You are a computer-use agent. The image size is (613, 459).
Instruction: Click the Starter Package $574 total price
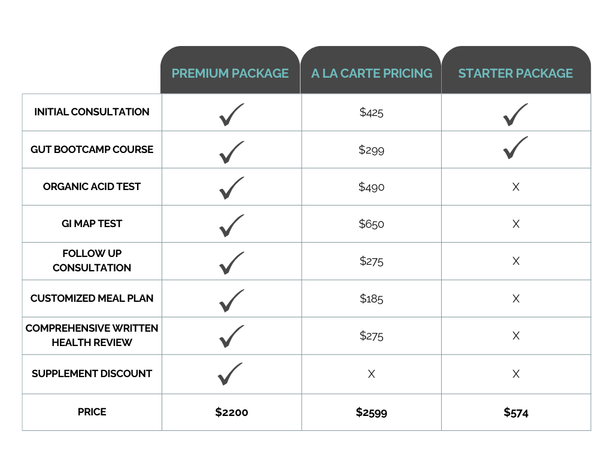point(516,412)
